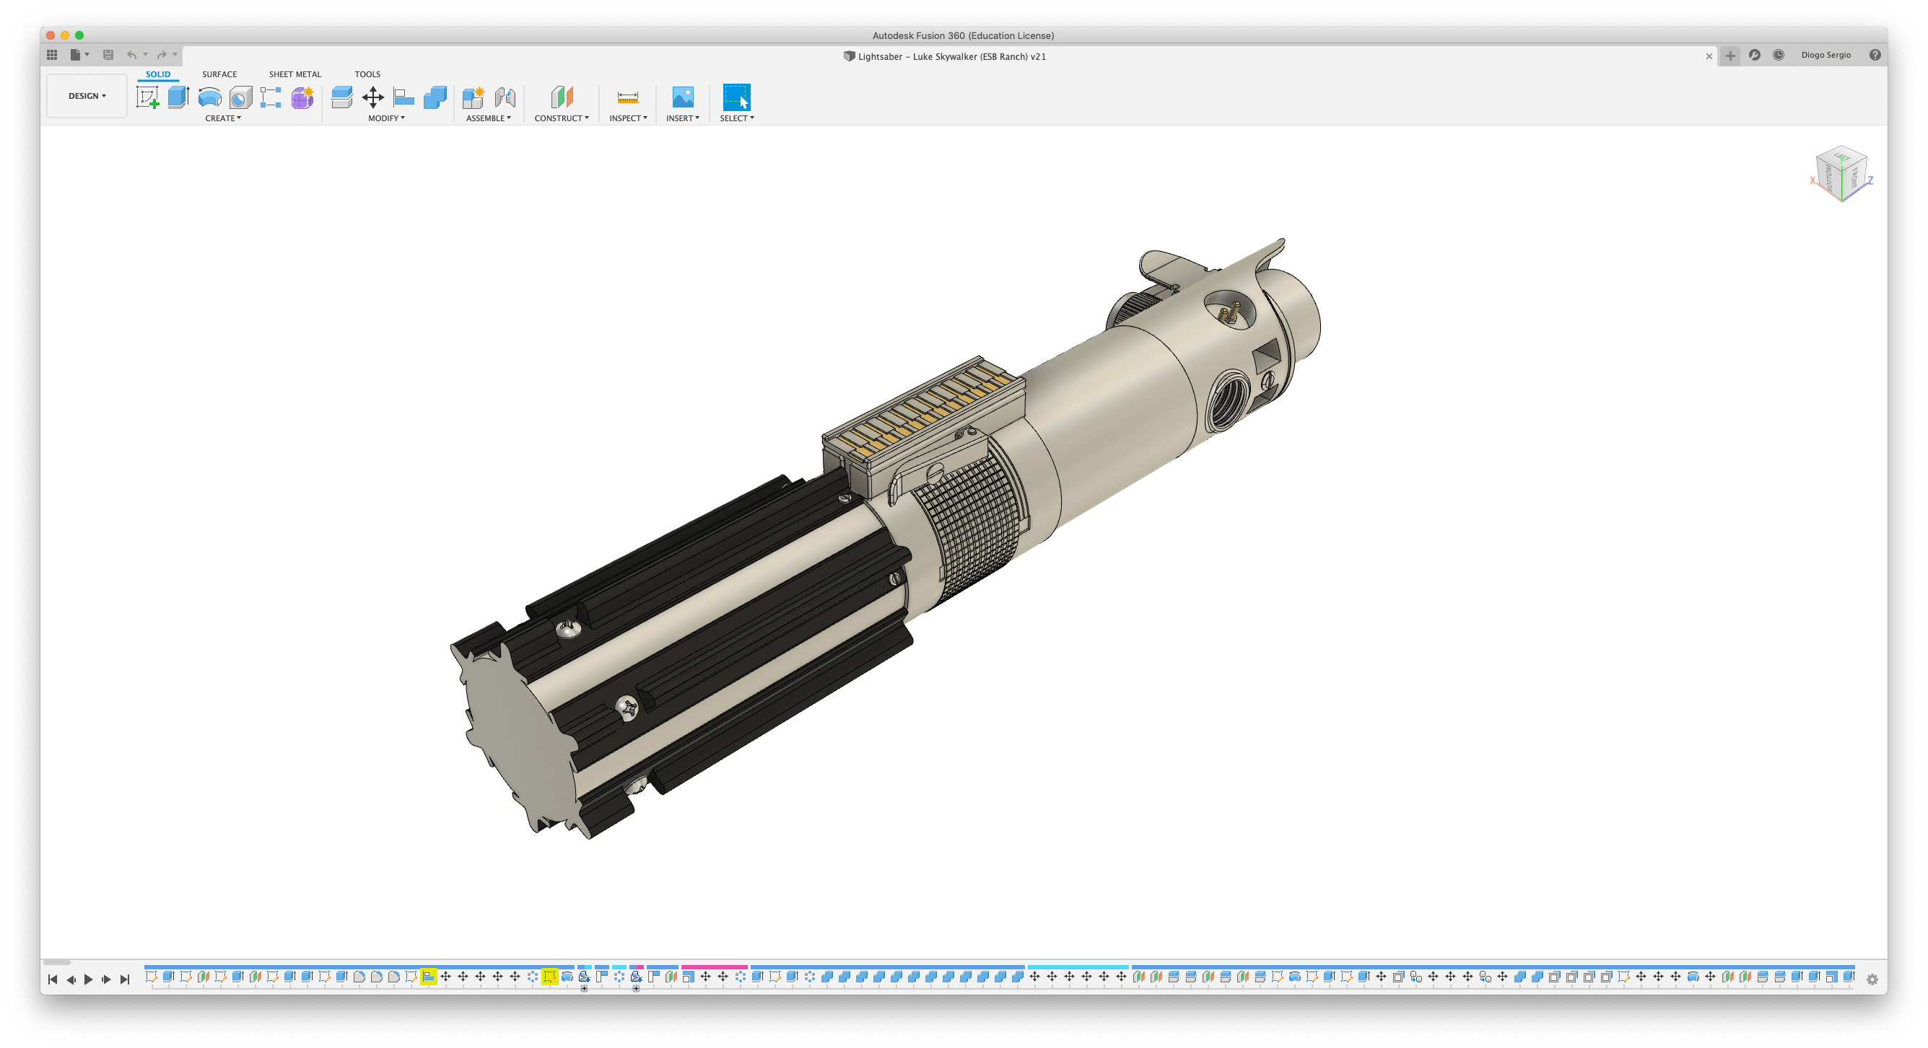This screenshot has width=1928, height=1048.
Task: Click the macOS green fullscreen button
Action: [79, 35]
